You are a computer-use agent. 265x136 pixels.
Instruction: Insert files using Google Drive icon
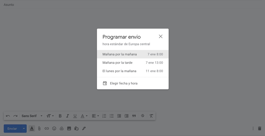61,129
